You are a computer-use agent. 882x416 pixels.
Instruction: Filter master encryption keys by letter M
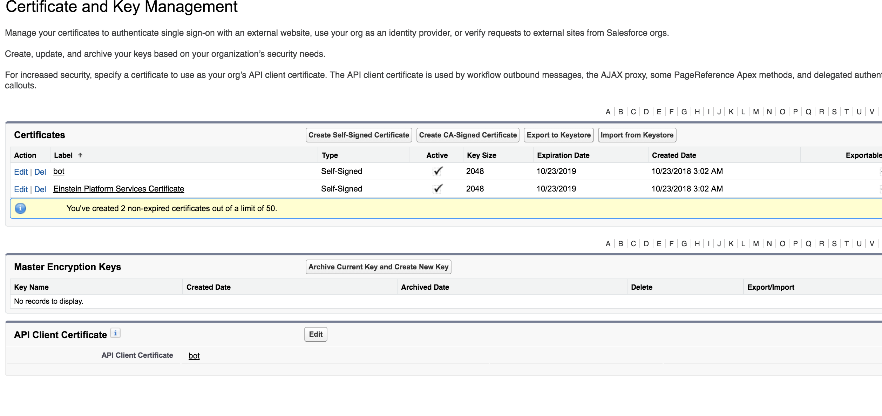756,244
